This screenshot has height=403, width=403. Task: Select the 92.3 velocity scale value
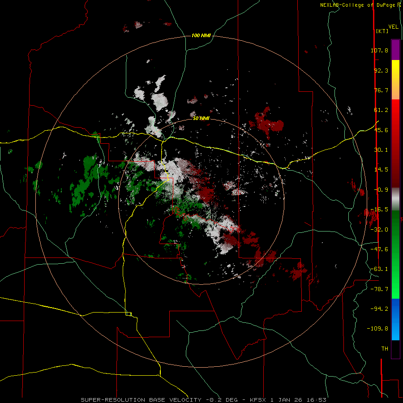[x=381, y=70]
